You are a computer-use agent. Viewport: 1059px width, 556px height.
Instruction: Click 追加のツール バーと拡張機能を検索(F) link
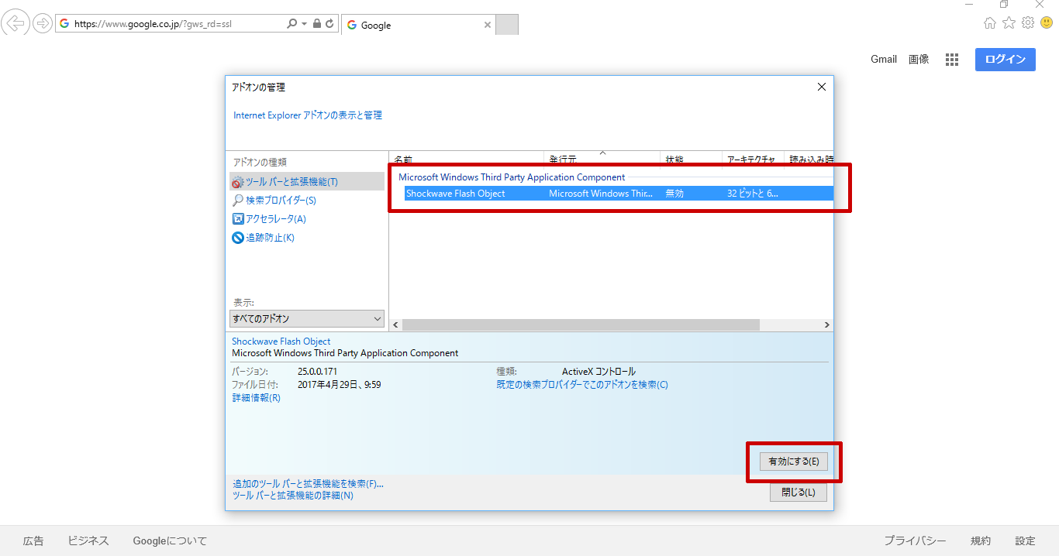pos(308,484)
